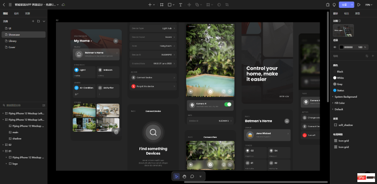Click the blue Share button
This screenshot has width=377, height=184.
pyautogui.click(x=345, y=4)
